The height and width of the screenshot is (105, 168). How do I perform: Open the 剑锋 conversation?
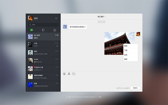coord(43,85)
